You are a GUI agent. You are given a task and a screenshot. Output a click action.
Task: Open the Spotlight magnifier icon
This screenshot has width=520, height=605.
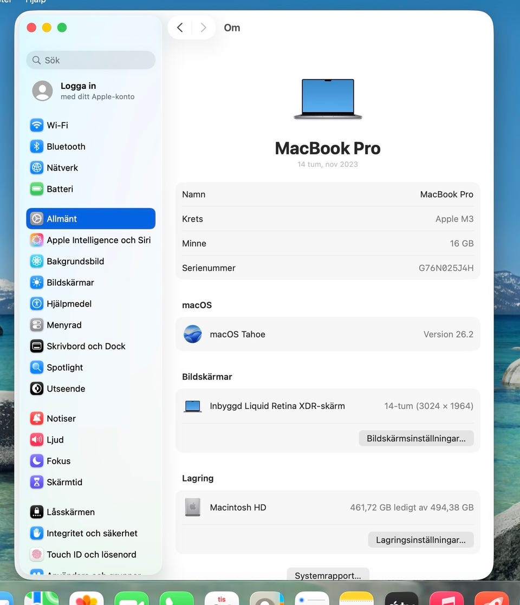click(36, 367)
